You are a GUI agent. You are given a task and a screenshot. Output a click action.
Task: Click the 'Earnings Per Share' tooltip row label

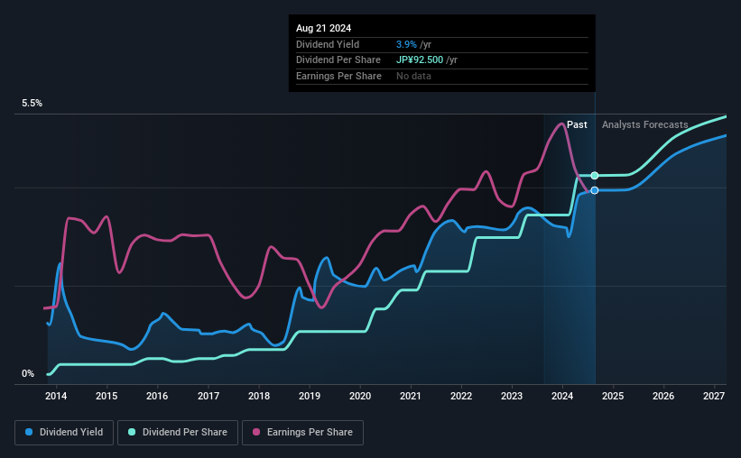click(338, 76)
